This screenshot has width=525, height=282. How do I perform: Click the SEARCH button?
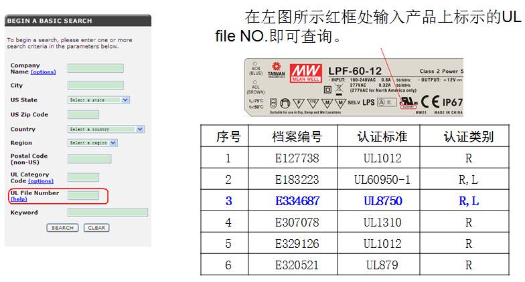coord(62,228)
